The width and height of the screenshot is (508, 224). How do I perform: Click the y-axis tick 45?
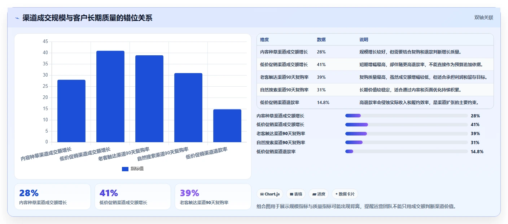tap(45, 42)
